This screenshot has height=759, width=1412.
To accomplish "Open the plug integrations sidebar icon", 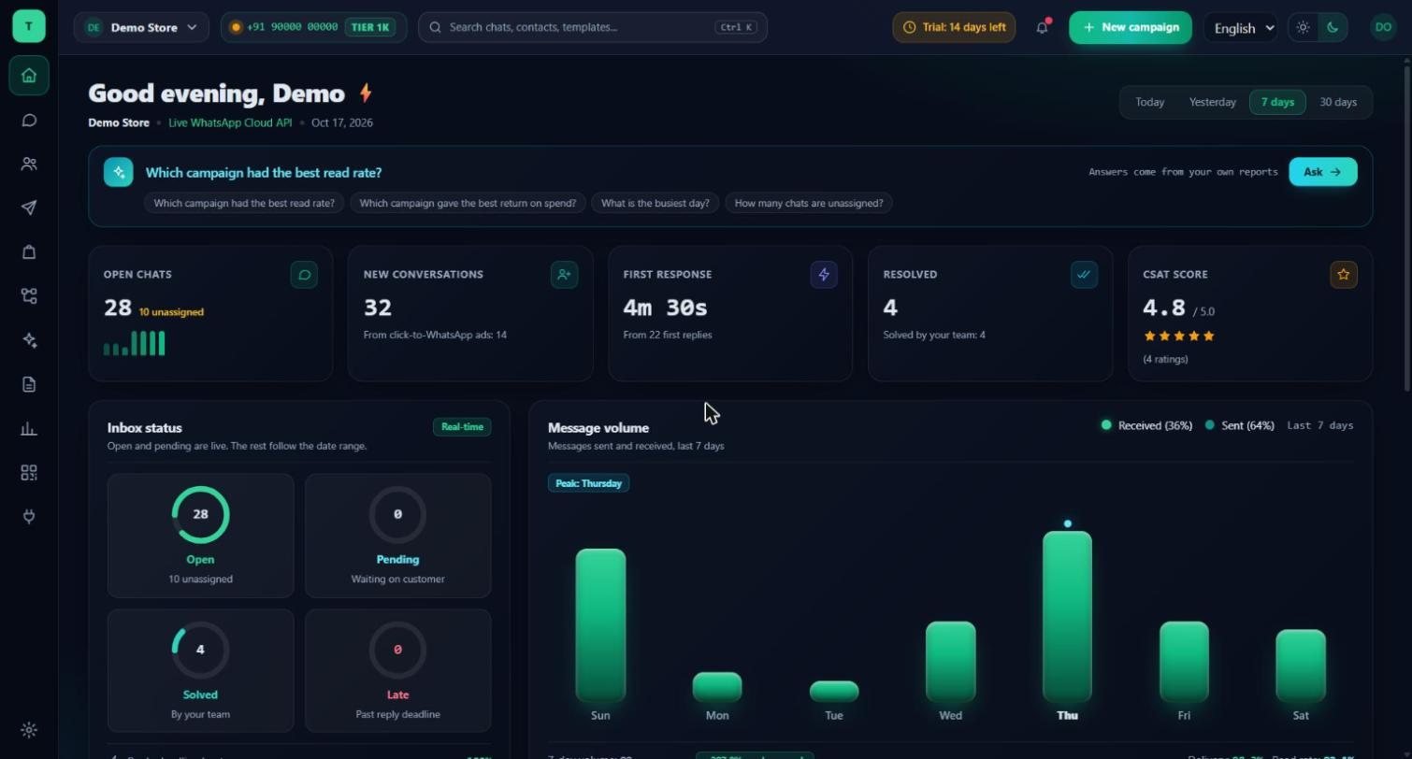I will pyautogui.click(x=29, y=516).
